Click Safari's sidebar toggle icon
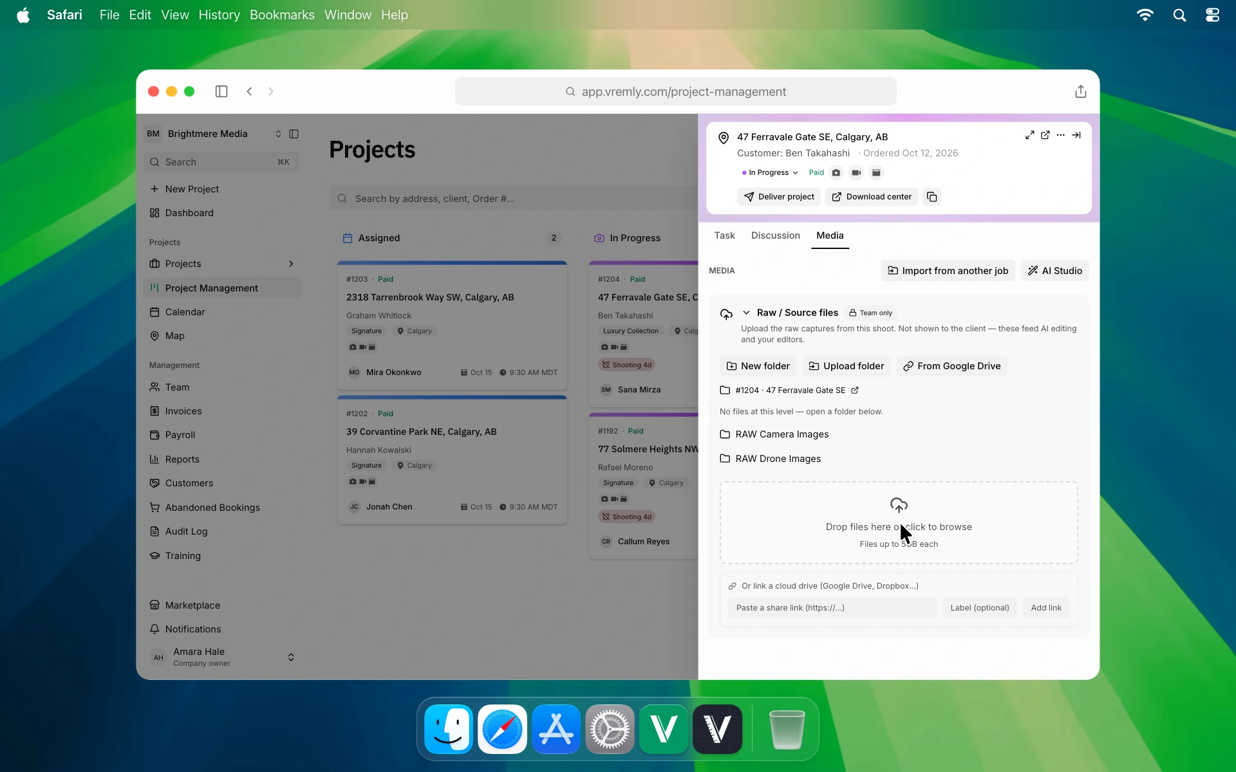 [x=221, y=91]
